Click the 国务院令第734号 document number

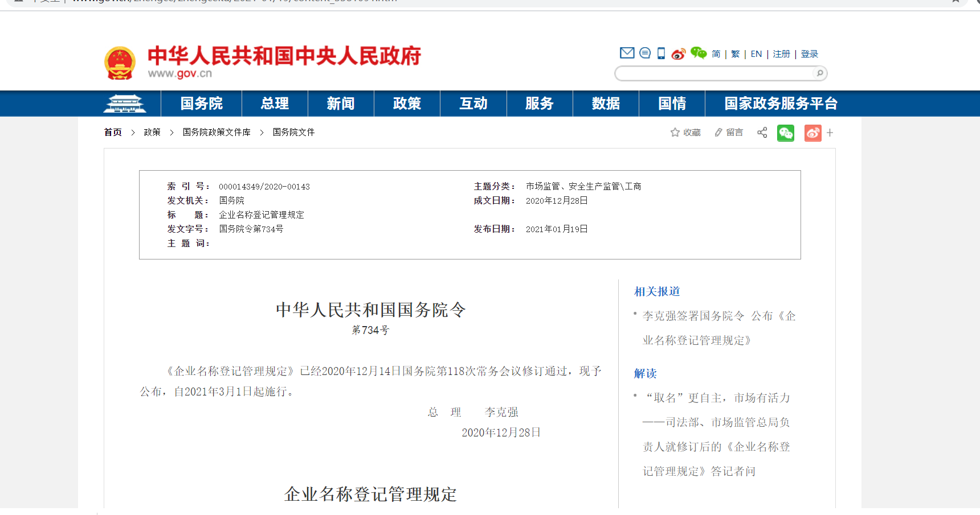tap(251, 229)
